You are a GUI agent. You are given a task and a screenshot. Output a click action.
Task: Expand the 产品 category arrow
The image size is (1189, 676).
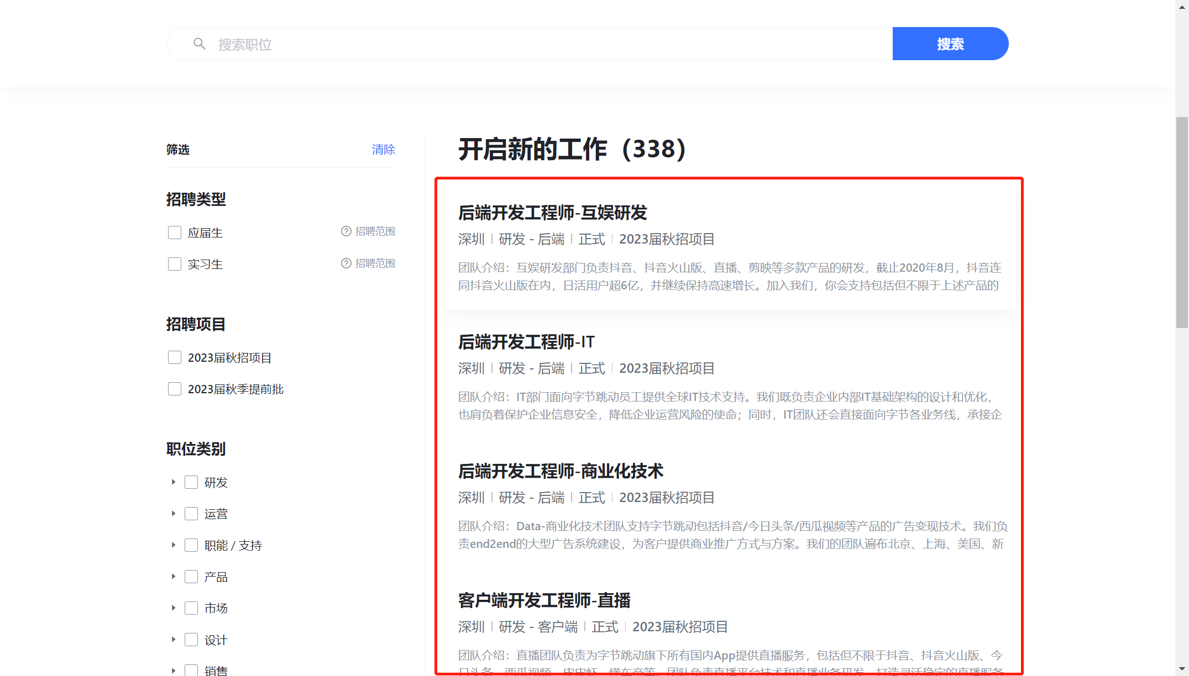tap(173, 577)
